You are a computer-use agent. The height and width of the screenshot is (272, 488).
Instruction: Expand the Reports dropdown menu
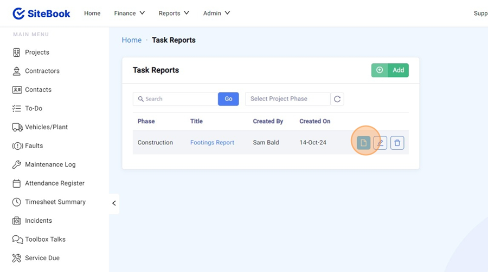click(x=174, y=13)
